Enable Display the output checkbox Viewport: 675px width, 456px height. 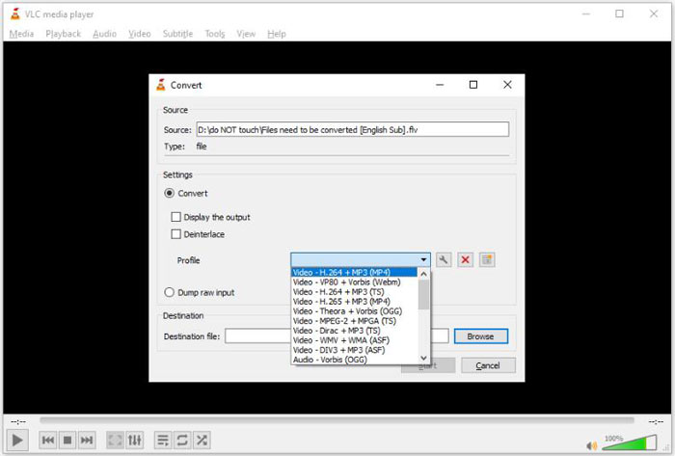175,217
